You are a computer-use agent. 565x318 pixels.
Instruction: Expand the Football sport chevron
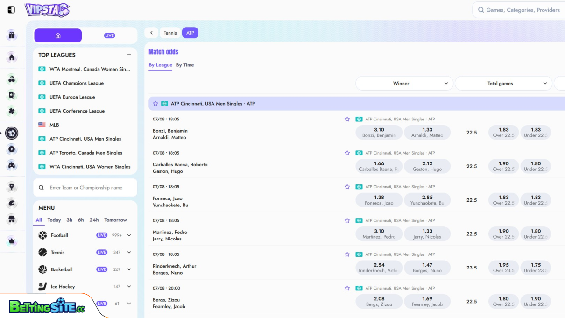[x=129, y=235]
